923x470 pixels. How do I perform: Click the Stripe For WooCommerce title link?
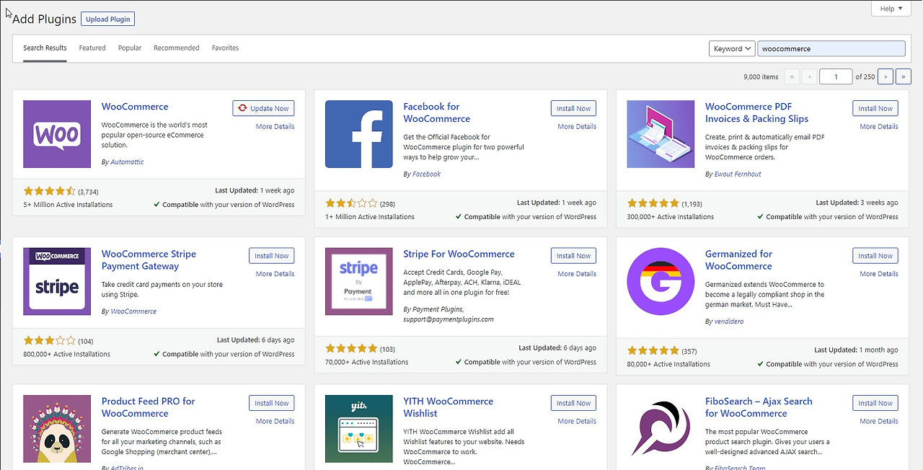pos(459,254)
